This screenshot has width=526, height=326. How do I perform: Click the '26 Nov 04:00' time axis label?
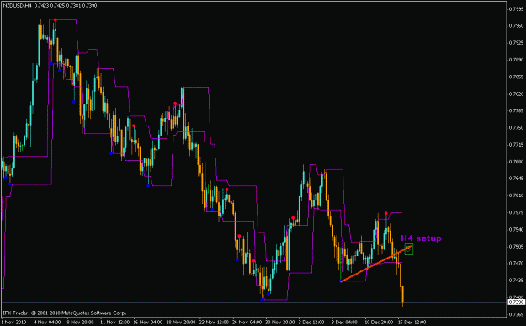coord(247,323)
